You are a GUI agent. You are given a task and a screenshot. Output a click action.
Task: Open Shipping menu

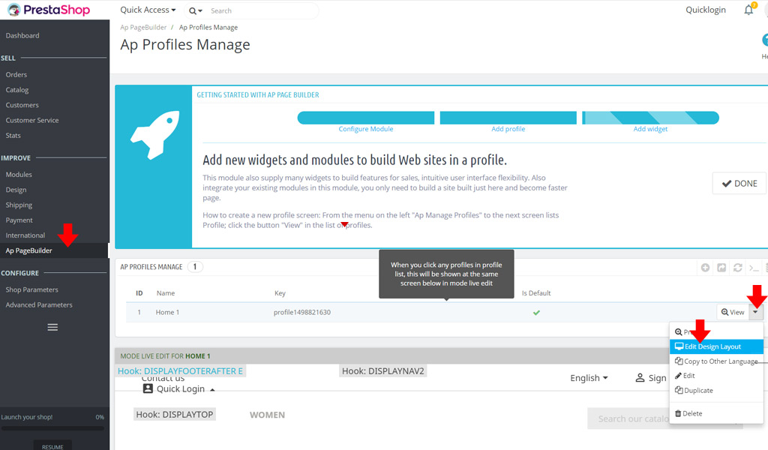(x=19, y=205)
